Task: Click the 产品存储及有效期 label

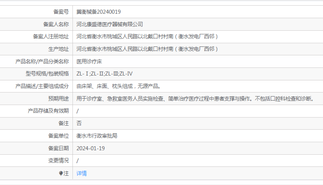Action: [48, 111]
